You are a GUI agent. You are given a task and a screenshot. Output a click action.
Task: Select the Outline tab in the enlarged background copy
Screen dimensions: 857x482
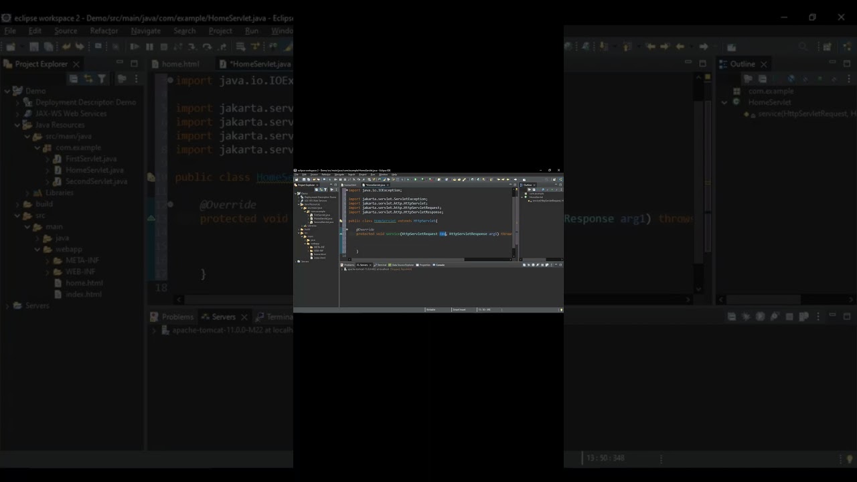point(743,64)
